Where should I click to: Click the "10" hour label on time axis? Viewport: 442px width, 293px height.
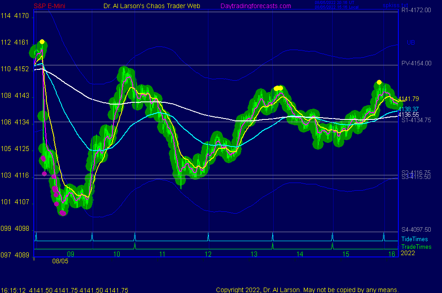point(117,254)
